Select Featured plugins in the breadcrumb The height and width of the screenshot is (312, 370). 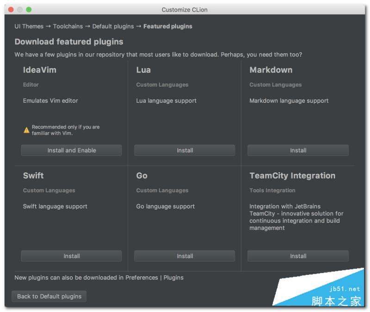pyautogui.click(x=168, y=26)
